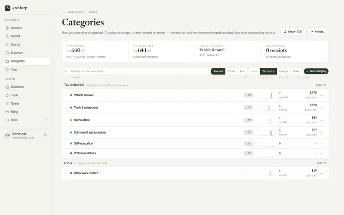Click the Software & subscriptions sparkline chart
The image size is (344, 215).
pos(267,133)
